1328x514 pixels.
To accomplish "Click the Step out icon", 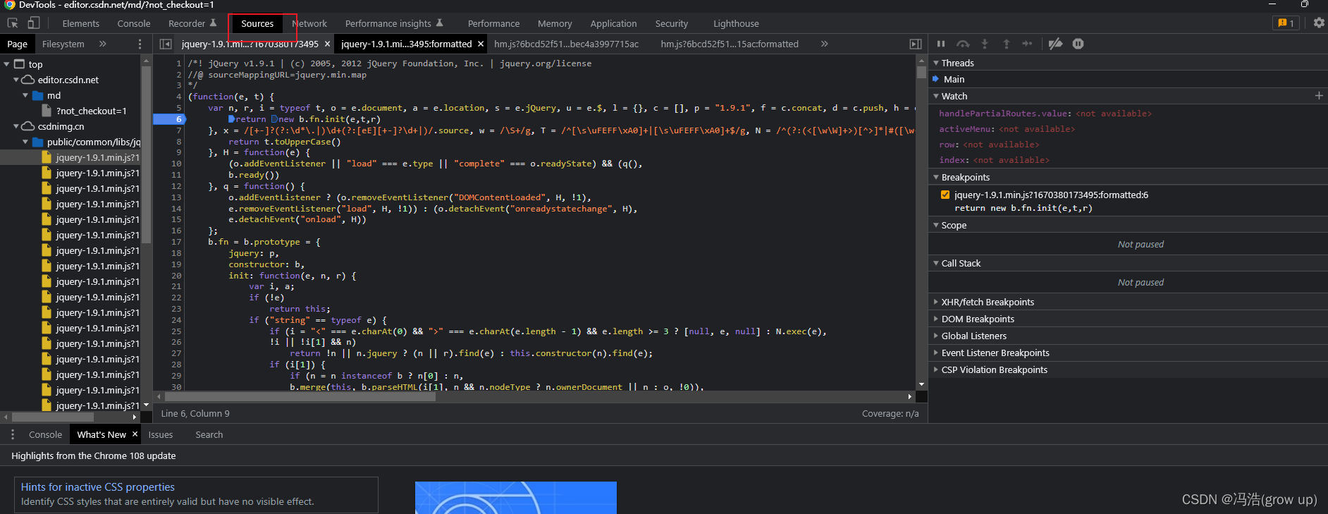I will pyautogui.click(x=1006, y=44).
